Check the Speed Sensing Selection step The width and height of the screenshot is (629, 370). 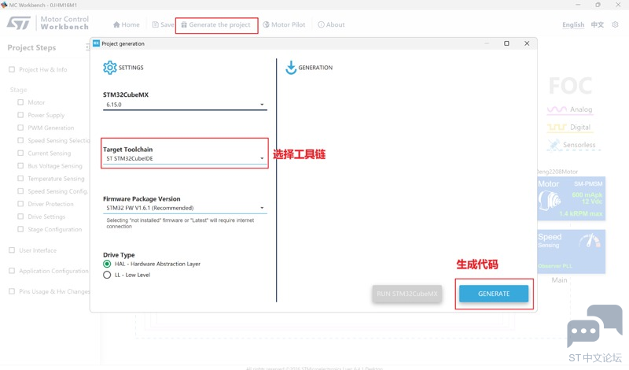pos(20,140)
